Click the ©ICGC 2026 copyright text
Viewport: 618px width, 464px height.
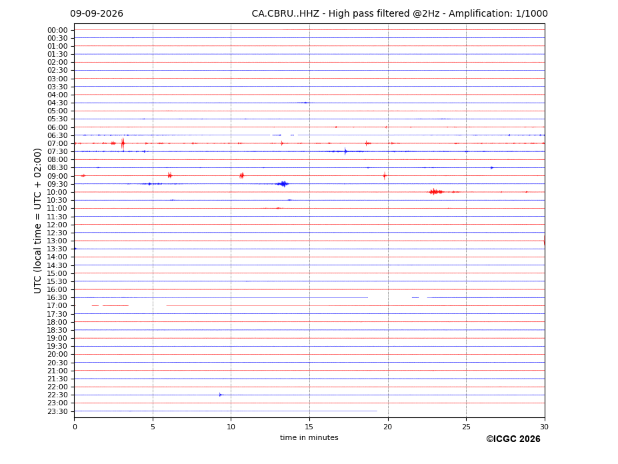(513, 439)
